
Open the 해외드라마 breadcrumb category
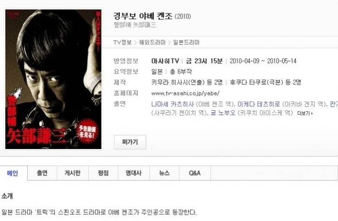(x=152, y=42)
